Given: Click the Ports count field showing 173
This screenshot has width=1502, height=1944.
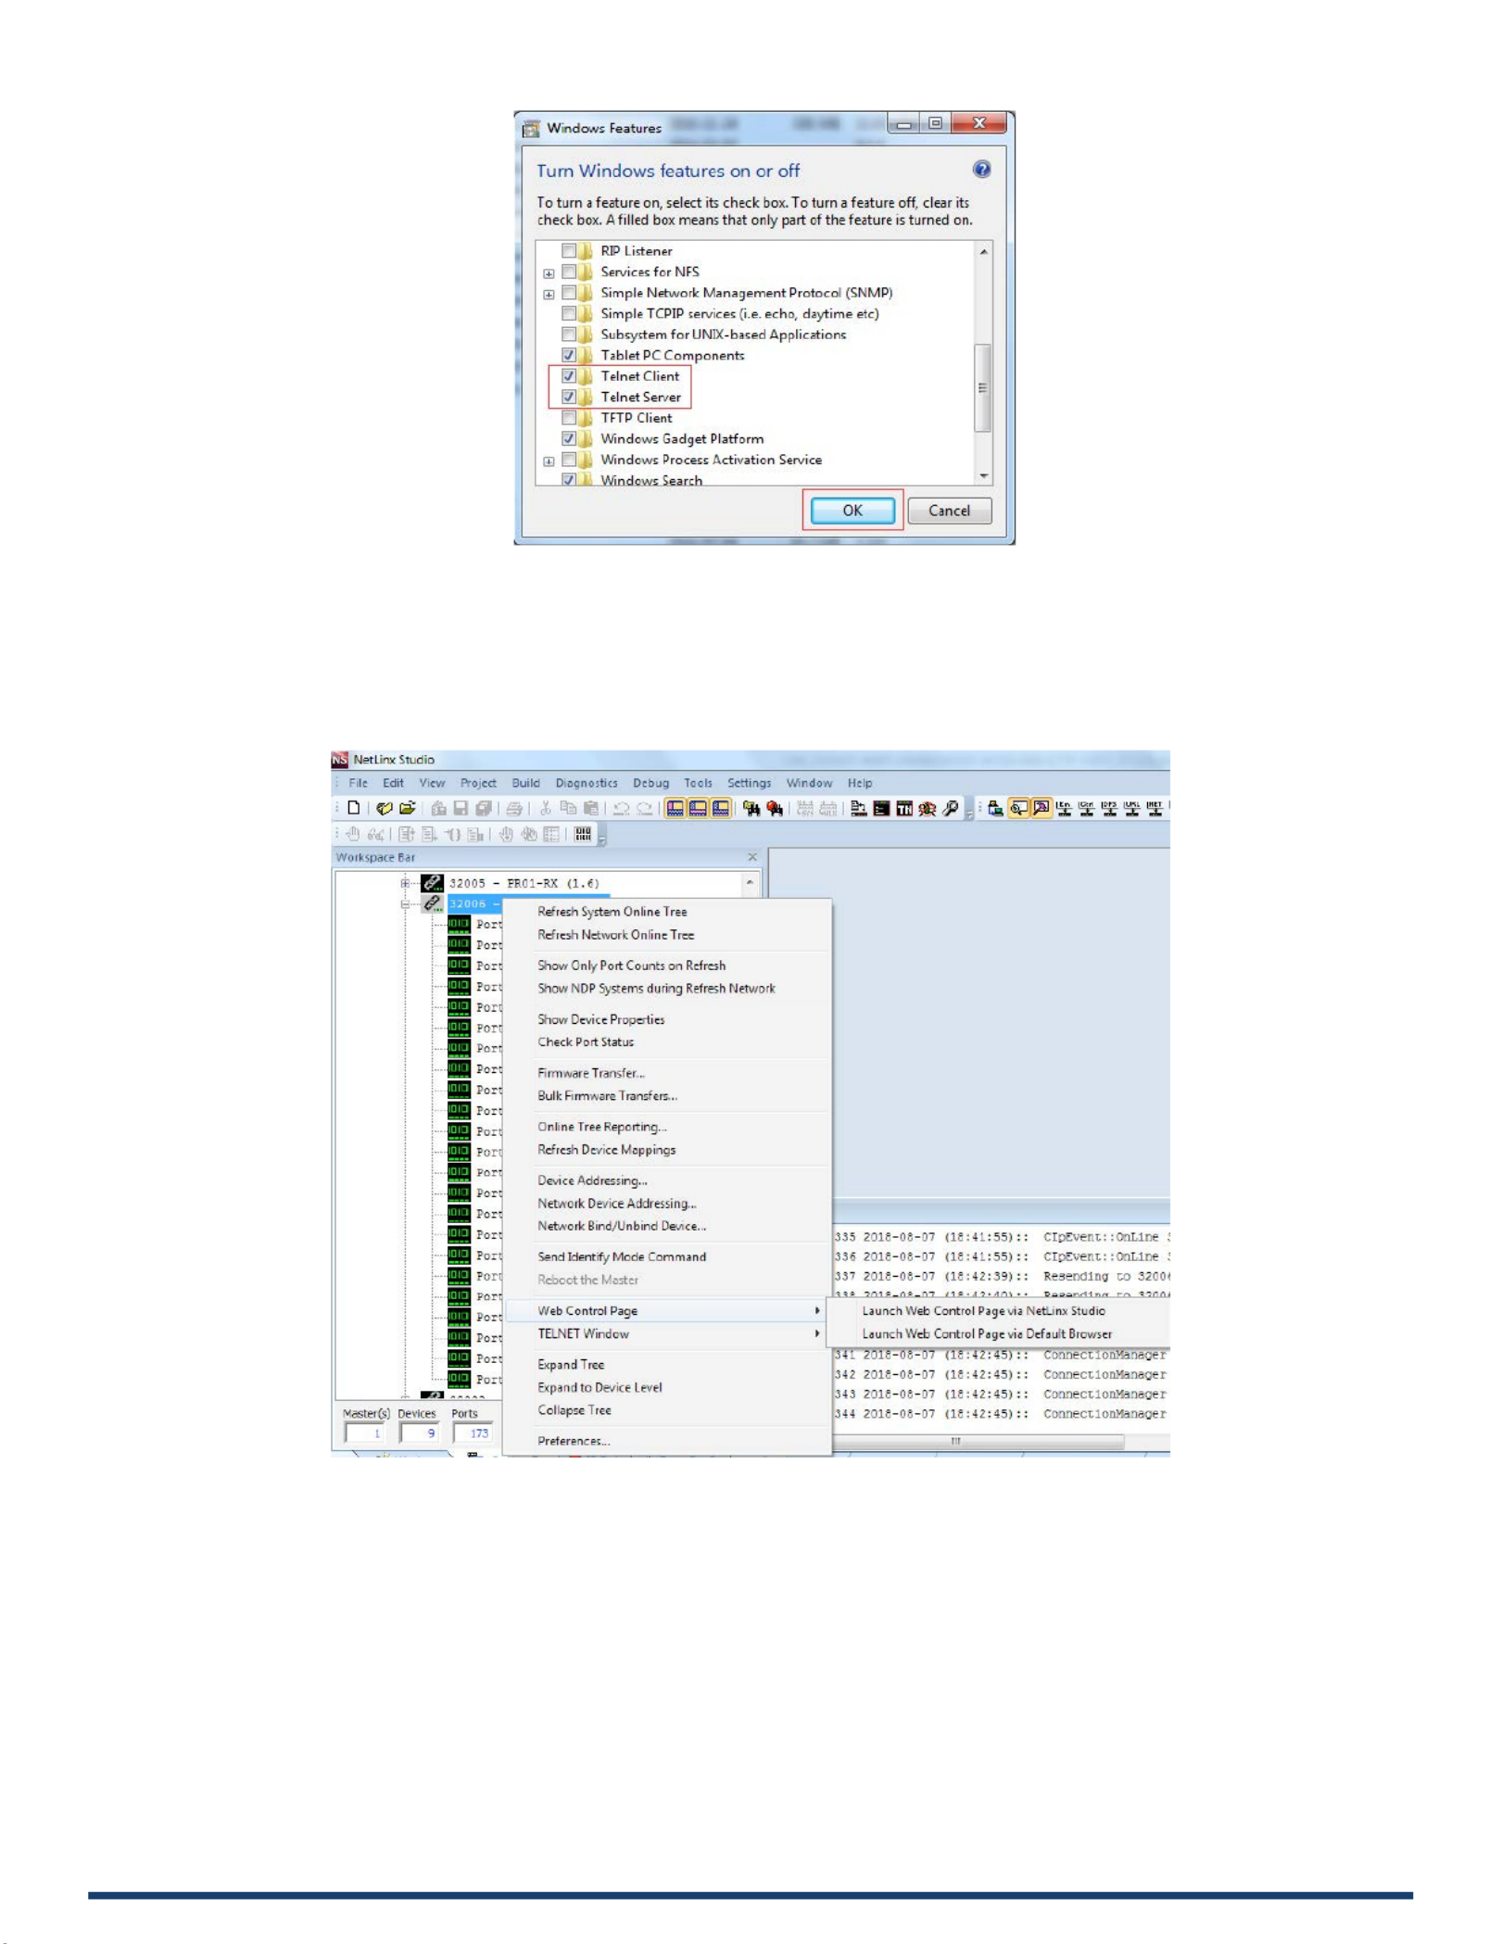Looking at the screenshot, I should [473, 1433].
